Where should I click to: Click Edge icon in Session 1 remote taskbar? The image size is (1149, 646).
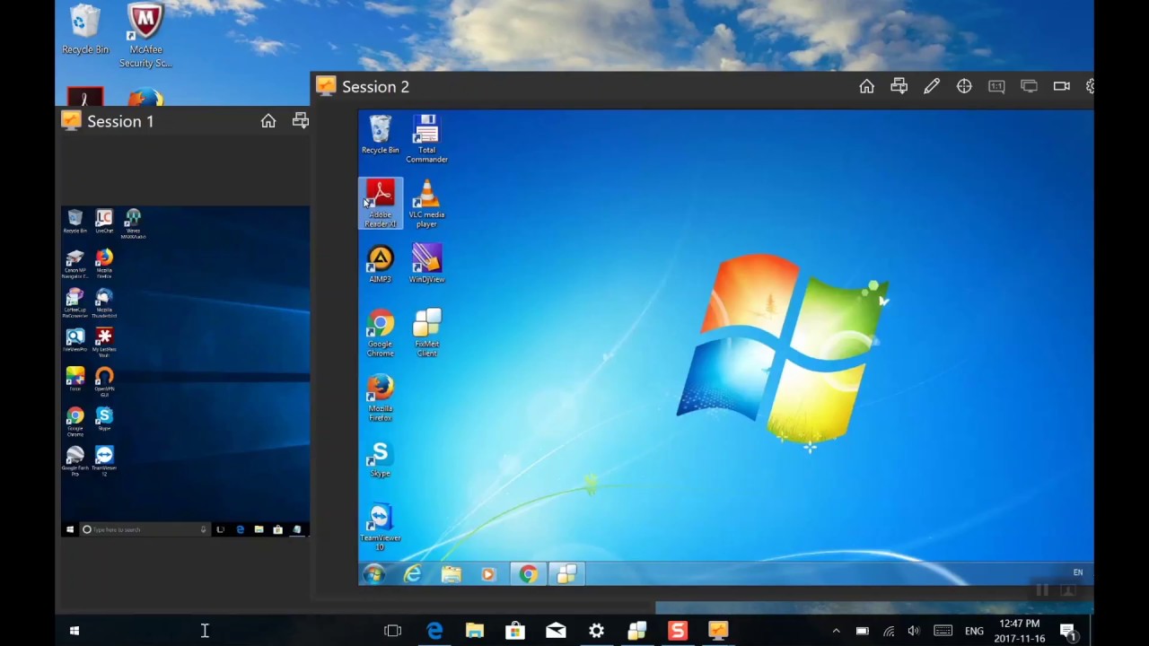[x=240, y=530]
